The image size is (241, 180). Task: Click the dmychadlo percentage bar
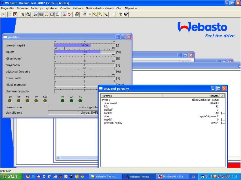click(x=84, y=65)
